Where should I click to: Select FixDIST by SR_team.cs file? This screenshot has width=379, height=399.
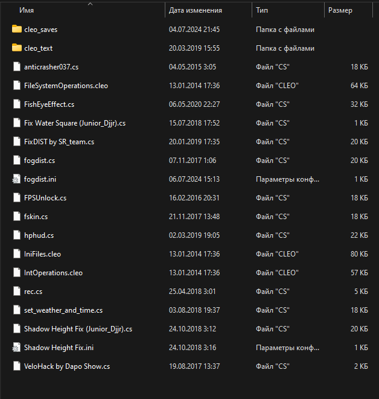[59, 142]
